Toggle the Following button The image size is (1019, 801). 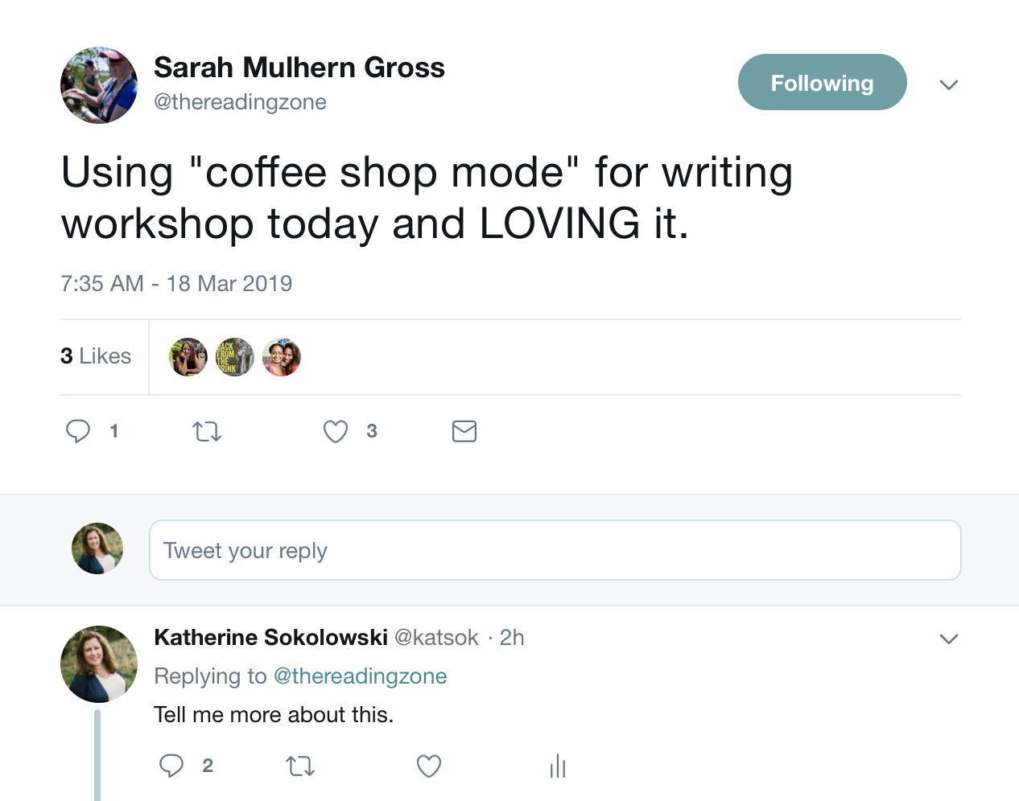822,83
